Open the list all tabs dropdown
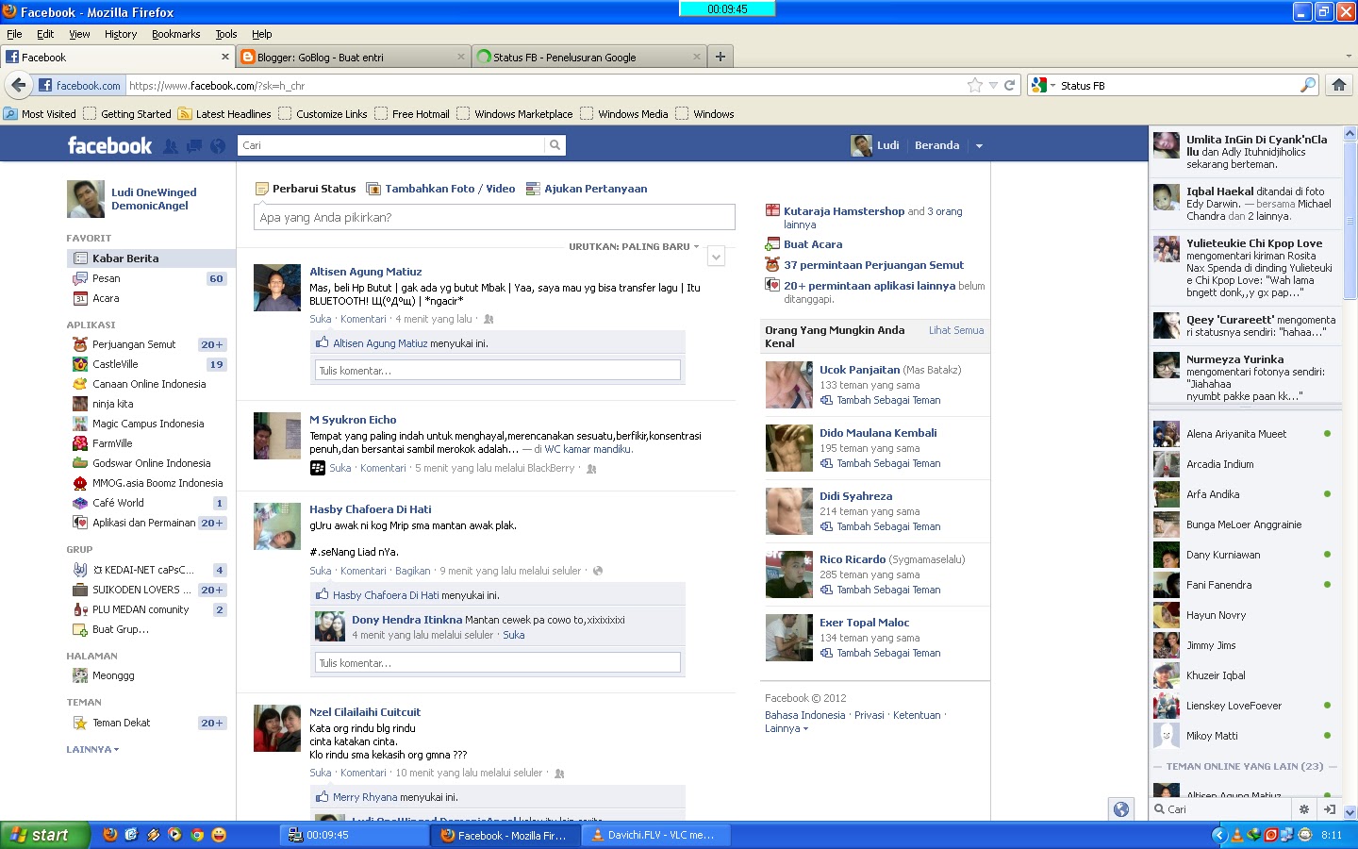Image resolution: width=1358 pixels, height=849 pixels. pos(1349,57)
